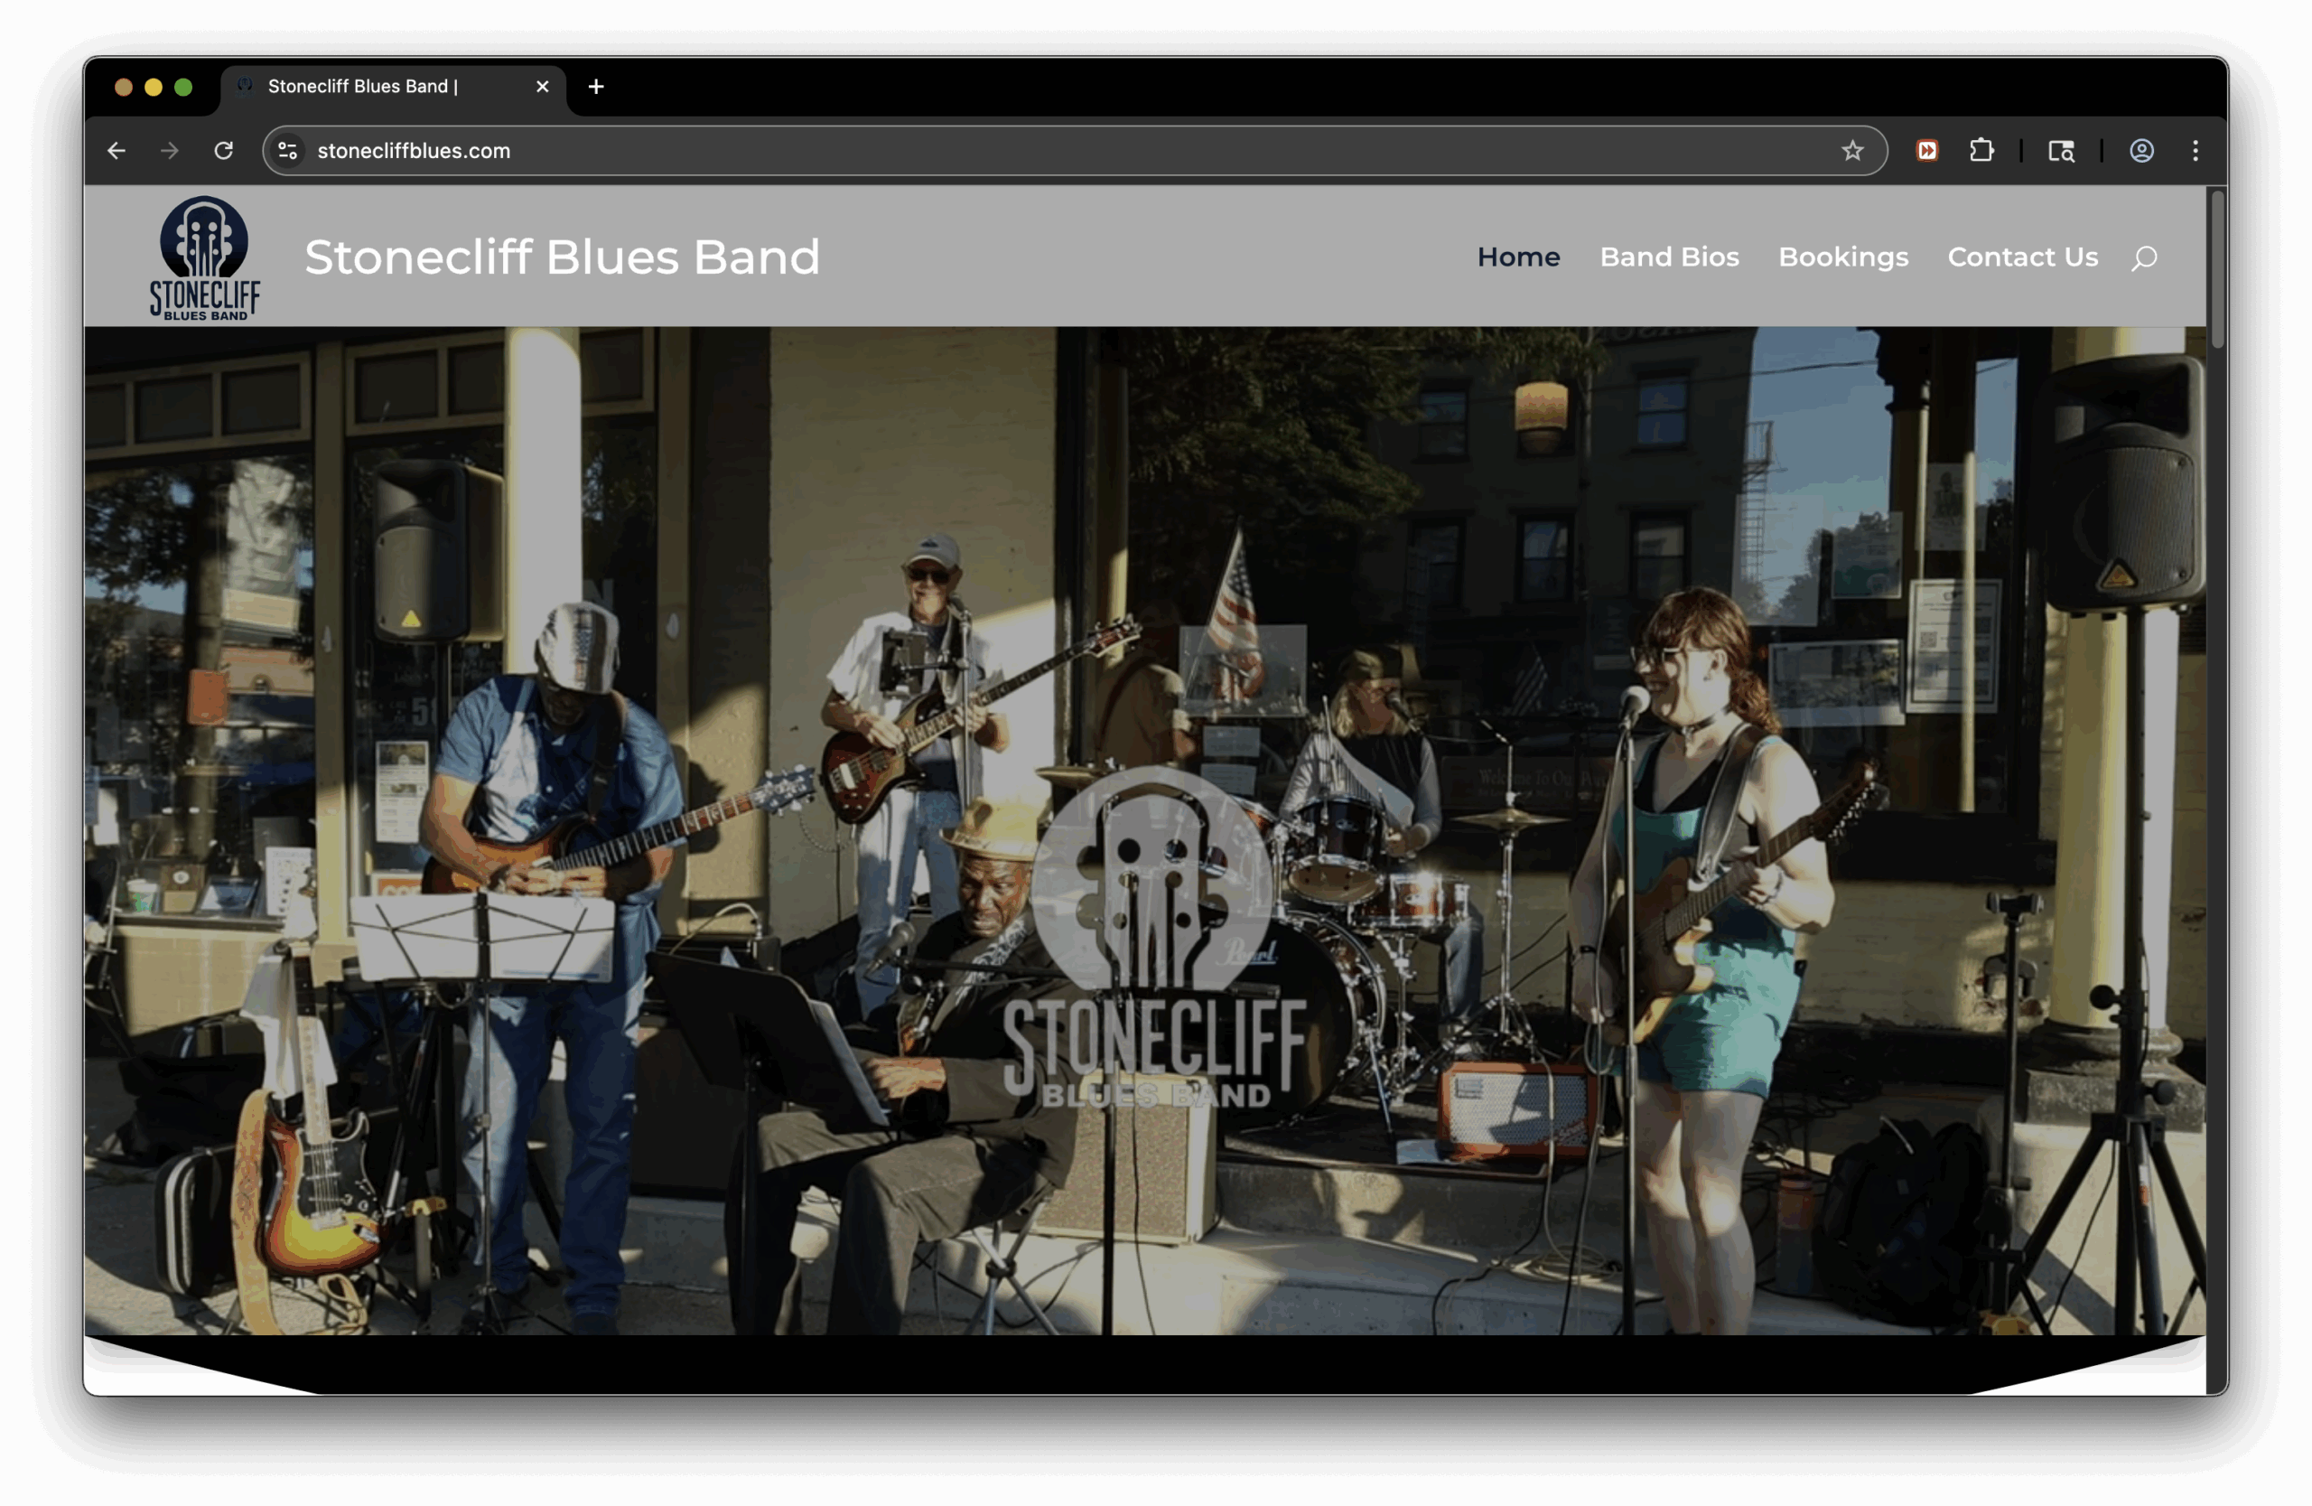Click the page vertical scrollbar thumb
Viewport: 2312px width, 1506px height.
point(2217,269)
